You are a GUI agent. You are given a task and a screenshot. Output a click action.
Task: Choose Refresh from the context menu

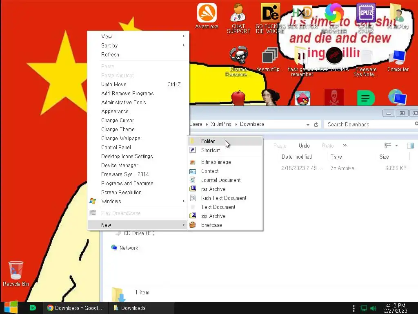pos(138,54)
